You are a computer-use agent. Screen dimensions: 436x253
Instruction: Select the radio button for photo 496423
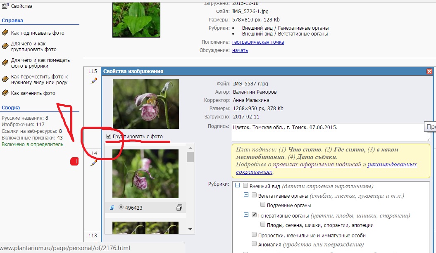click(121, 207)
